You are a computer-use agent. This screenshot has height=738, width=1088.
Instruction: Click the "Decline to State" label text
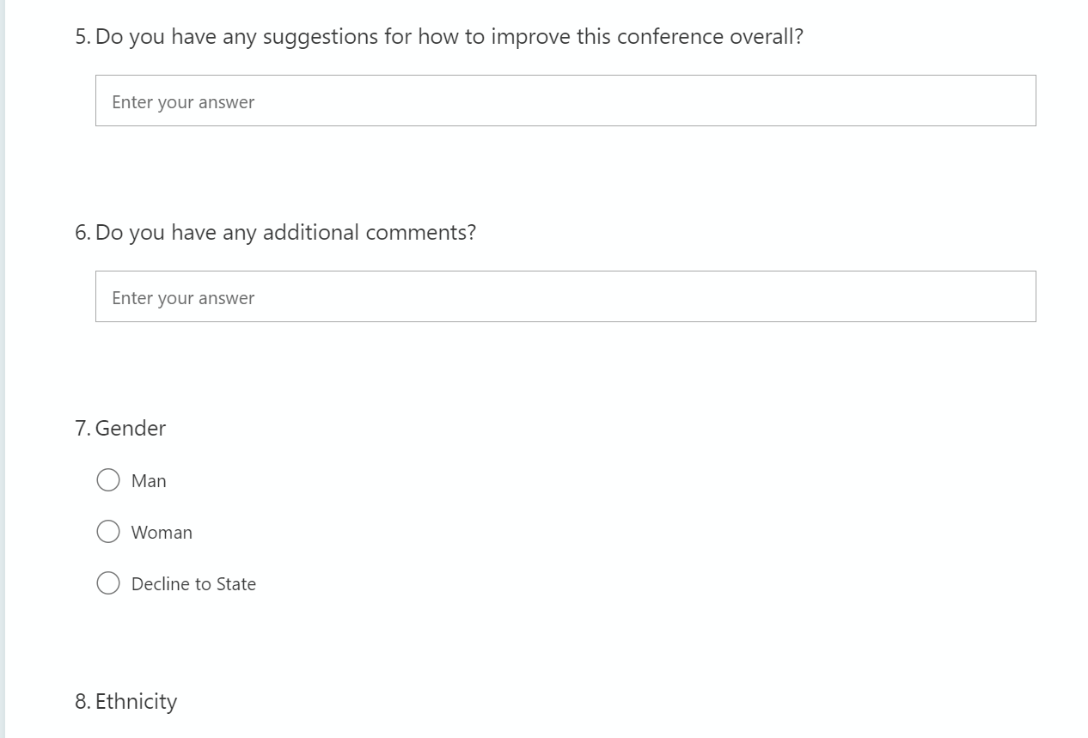[x=193, y=584]
